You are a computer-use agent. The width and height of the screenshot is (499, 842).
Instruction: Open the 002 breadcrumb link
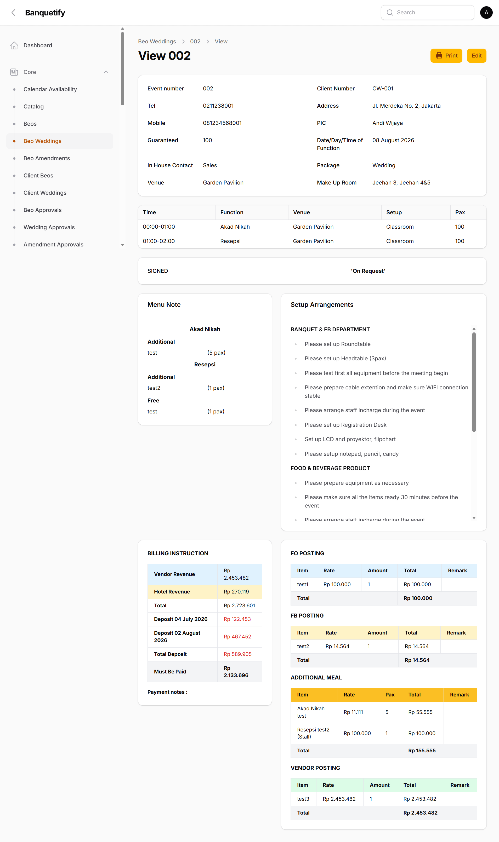tap(195, 42)
